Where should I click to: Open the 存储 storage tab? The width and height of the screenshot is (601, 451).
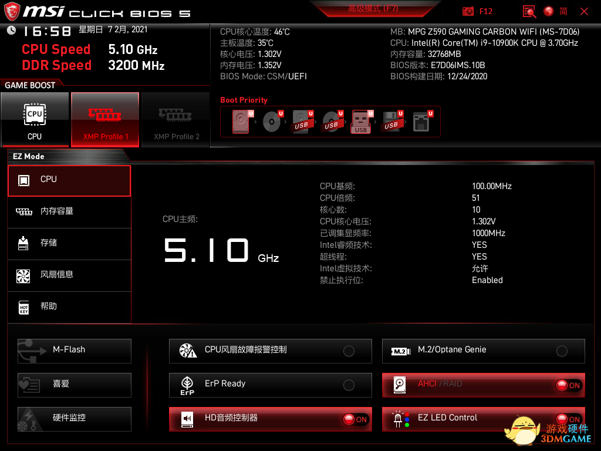tap(69, 243)
